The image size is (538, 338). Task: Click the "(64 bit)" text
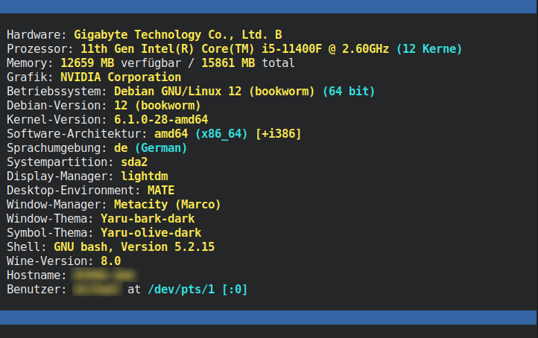[349, 91]
